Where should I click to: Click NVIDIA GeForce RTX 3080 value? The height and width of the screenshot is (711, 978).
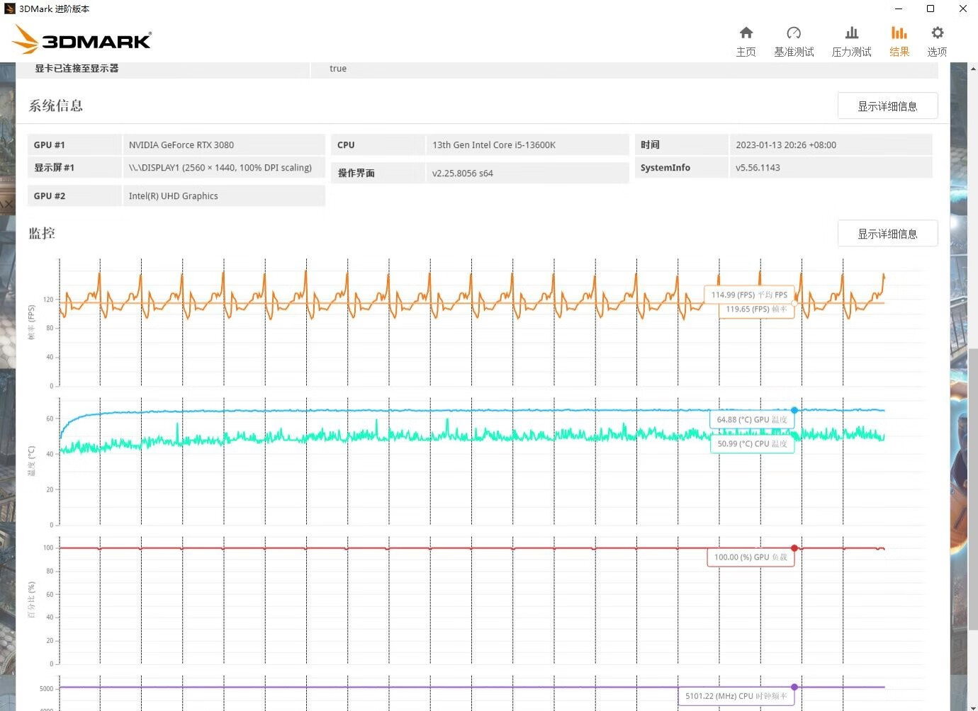coord(224,144)
